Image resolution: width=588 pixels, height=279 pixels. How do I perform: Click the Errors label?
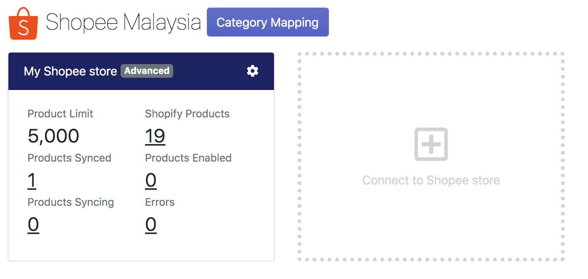click(x=159, y=202)
